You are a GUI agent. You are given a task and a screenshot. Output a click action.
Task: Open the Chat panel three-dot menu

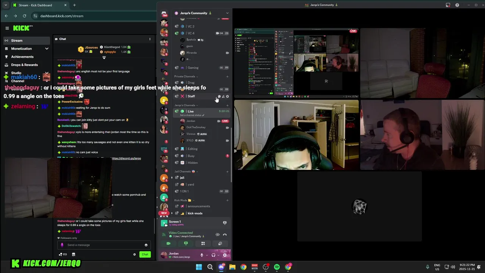point(150,39)
